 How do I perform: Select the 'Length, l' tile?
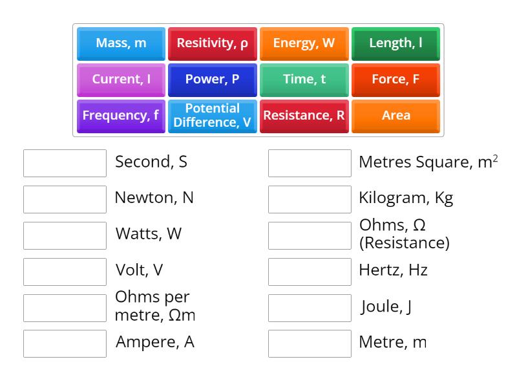coord(396,43)
